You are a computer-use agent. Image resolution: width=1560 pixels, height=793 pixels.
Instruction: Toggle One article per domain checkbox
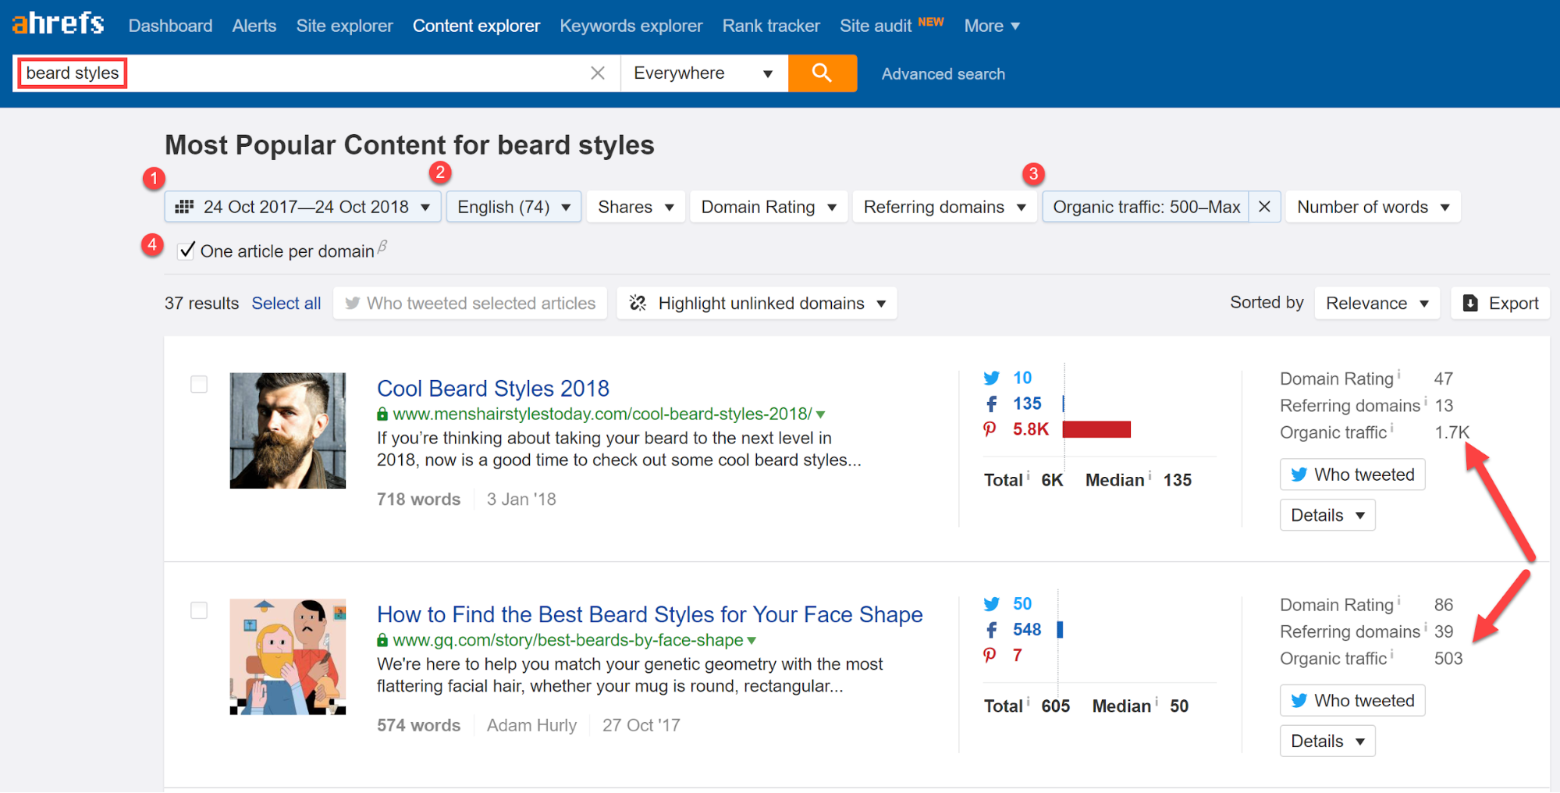(187, 251)
